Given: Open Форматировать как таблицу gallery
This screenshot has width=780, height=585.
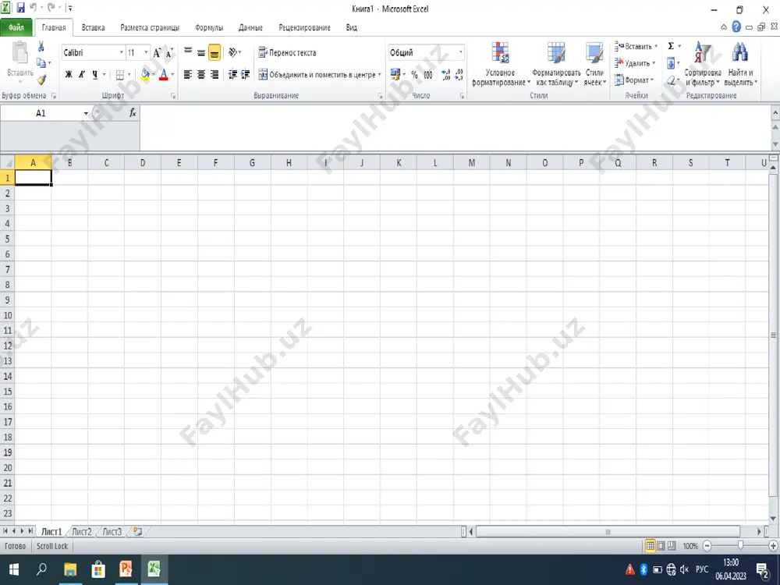Looking at the screenshot, I should pos(556,64).
